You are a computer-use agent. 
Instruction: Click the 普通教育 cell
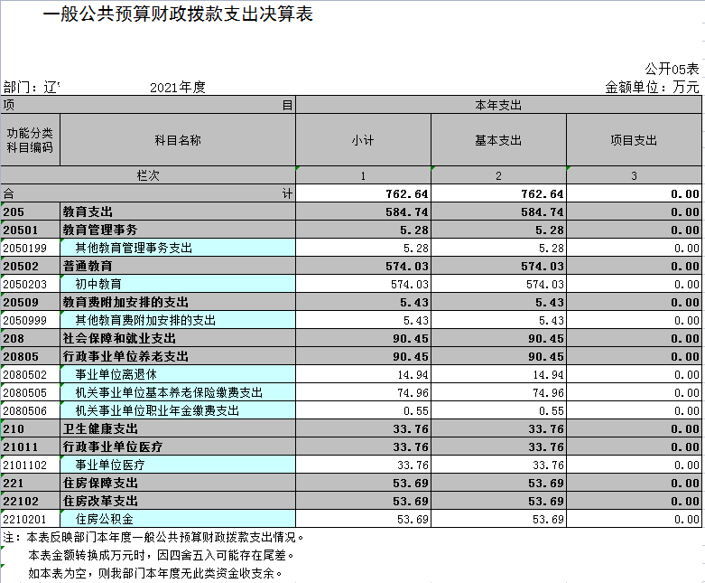pyautogui.click(x=178, y=266)
